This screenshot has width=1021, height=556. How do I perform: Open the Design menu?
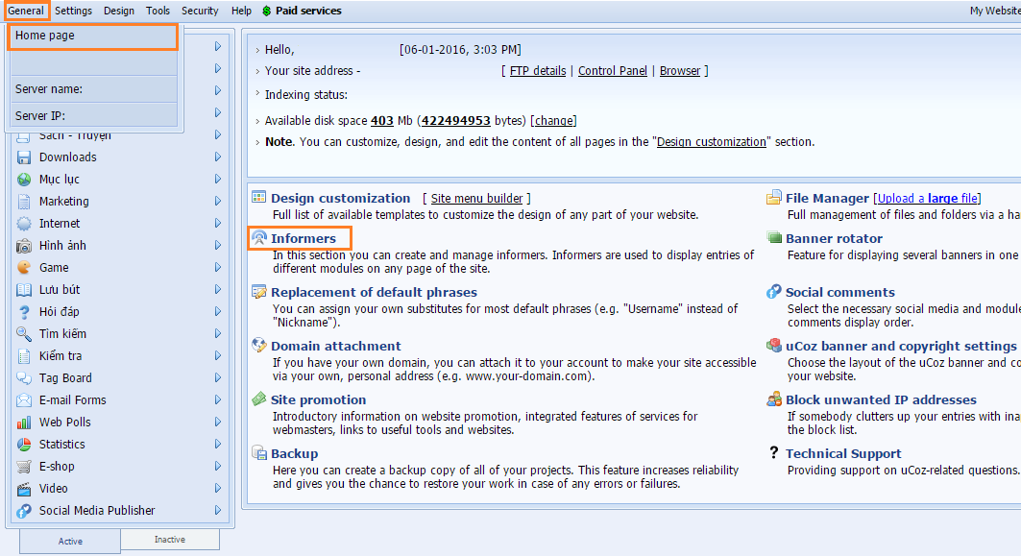pyautogui.click(x=119, y=12)
